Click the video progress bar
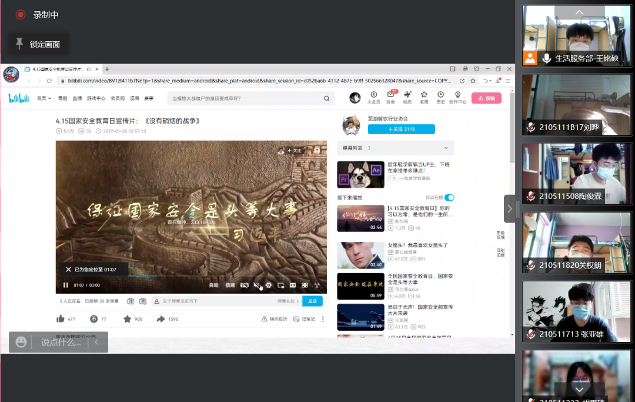635x402 pixels. 191,276
